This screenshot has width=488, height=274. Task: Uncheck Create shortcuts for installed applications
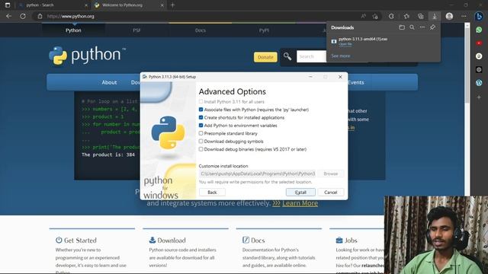click(x=201, y=117)
